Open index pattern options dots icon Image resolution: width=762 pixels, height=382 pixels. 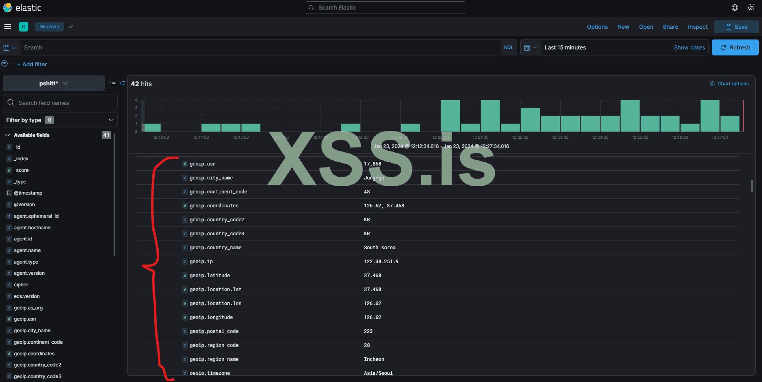pyautogui.click(x=113, y=83)
